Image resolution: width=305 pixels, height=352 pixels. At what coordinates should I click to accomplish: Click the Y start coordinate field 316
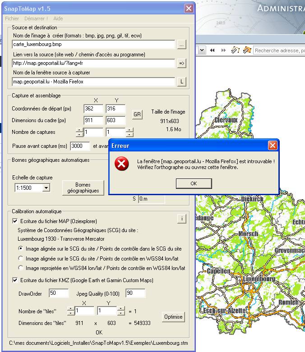pyautogui.click(x=116, y=109)
